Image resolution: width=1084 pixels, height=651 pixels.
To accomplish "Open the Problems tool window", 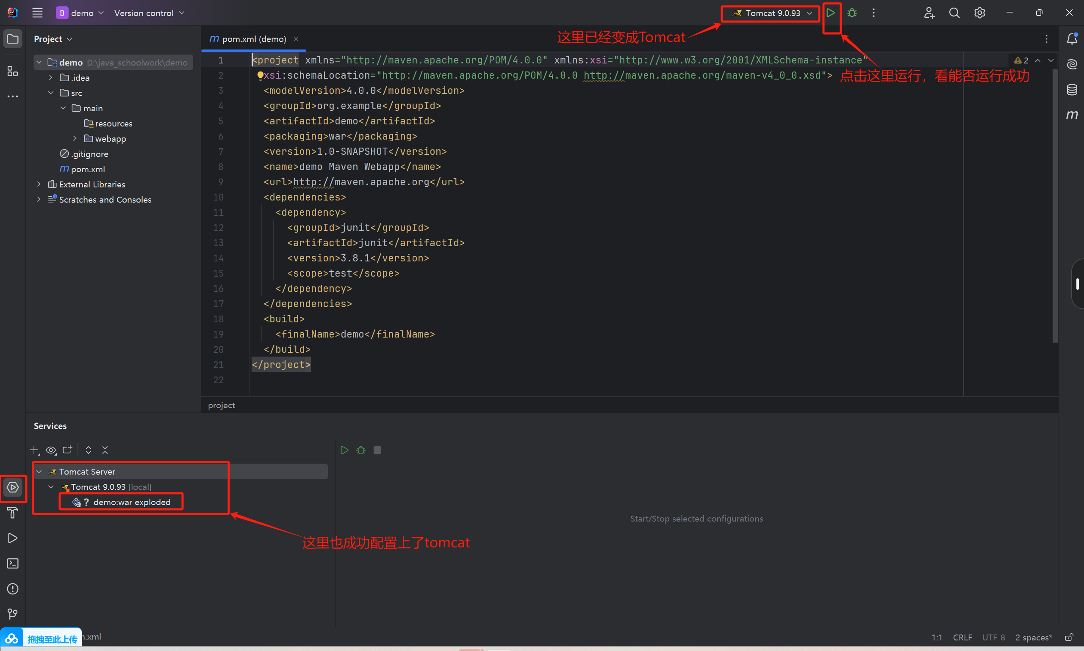I will (13, 589).
